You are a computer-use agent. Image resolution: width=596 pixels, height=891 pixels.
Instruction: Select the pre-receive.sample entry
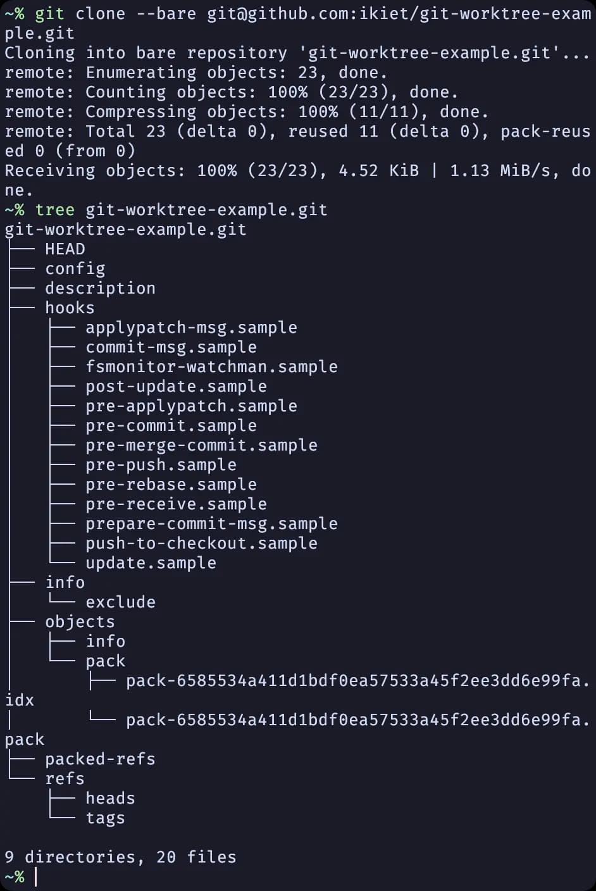[x=176, y=504]
